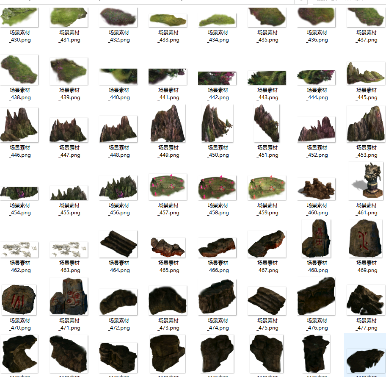Select the grassy hill landscape 场景素材_445.png
This screenshot has width=386, height=377.
click(x=366, y=74)
